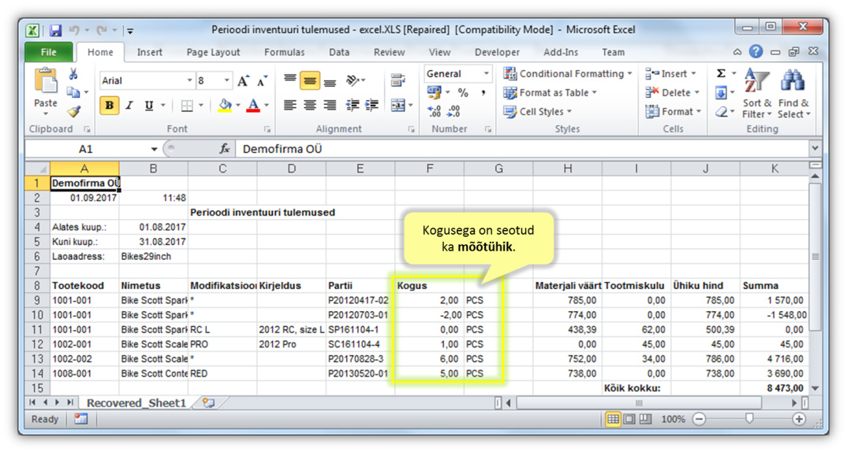Select the Format Painter brush

click(x=73, y=111)
